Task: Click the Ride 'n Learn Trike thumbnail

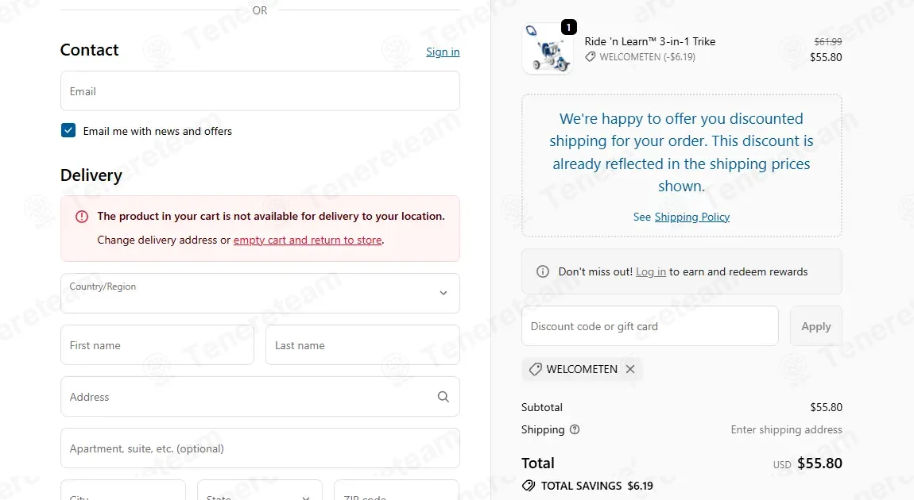Action: (548, 49)
